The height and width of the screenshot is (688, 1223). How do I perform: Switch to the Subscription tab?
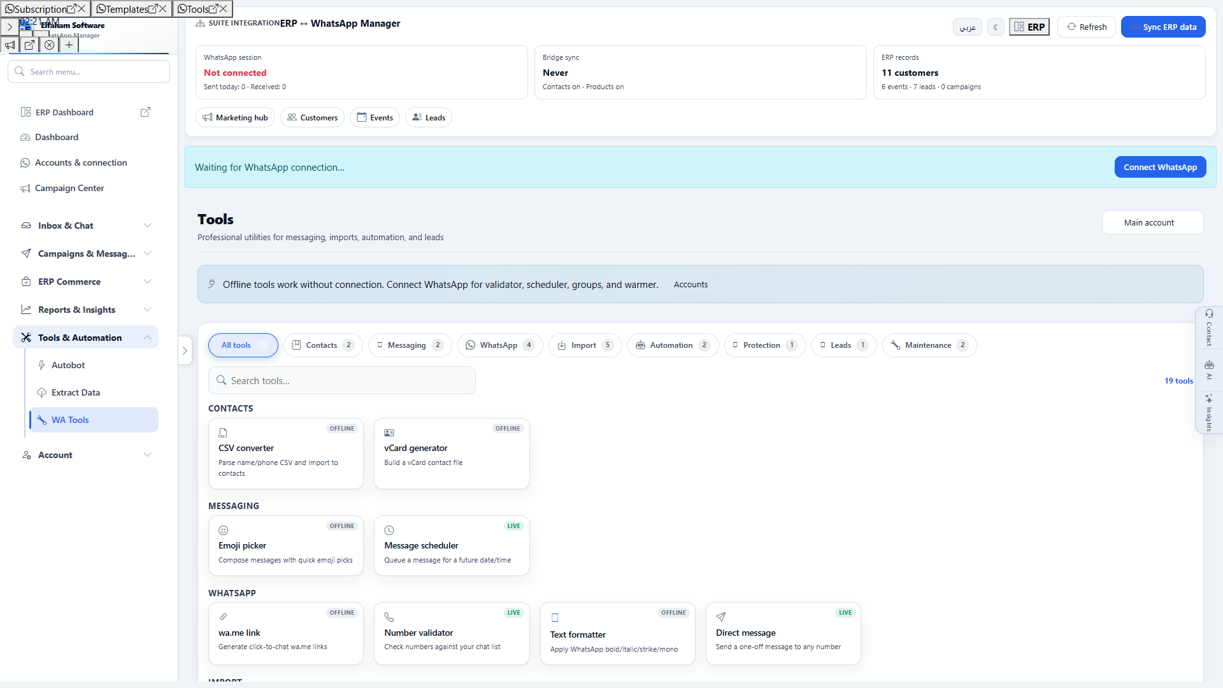click(x=39, y=9)
